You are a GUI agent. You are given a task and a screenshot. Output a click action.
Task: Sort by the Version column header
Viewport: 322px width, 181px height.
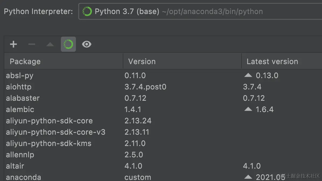point(142,61)
